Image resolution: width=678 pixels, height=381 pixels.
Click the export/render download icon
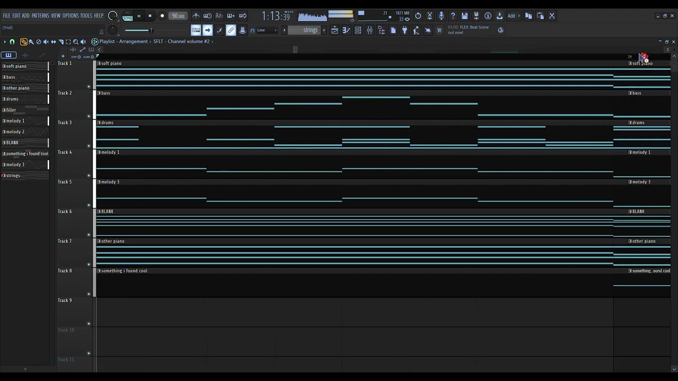(499, 16)
